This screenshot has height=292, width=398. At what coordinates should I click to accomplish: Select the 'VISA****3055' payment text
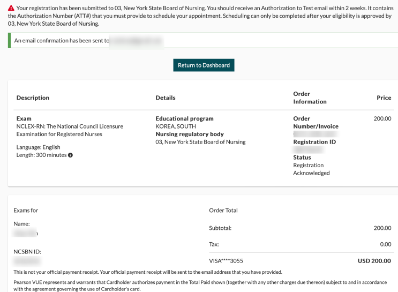pos(226,261)
